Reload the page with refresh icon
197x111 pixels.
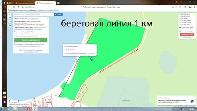(19, 7)
